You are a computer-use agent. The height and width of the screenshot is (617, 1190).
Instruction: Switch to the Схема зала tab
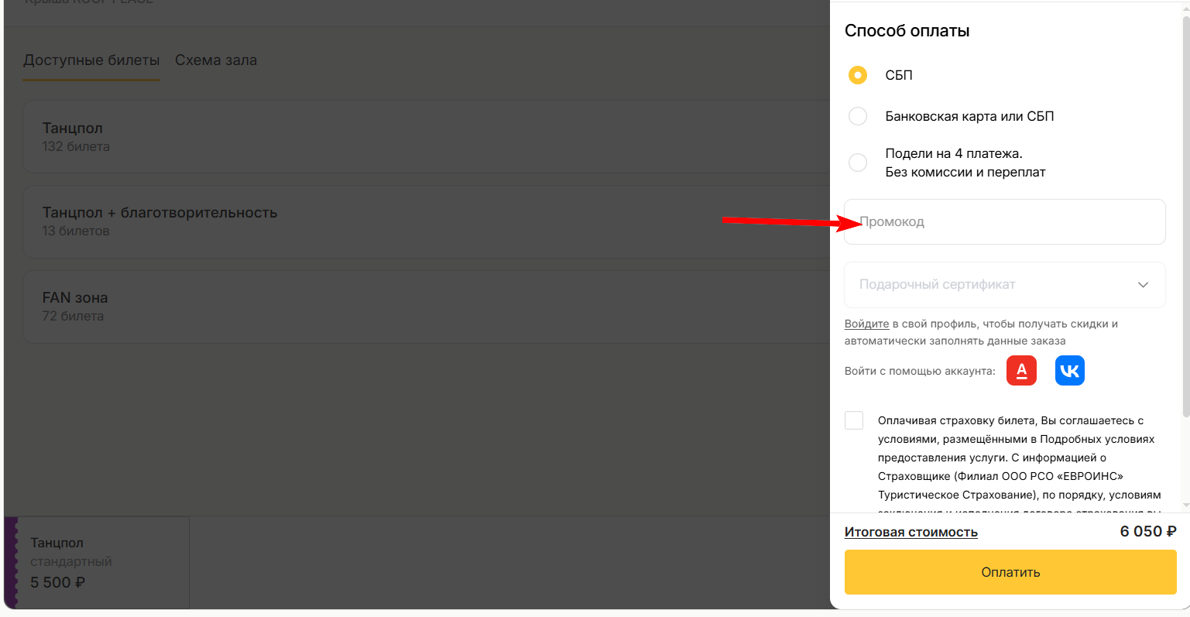click(x=216, y=60)
